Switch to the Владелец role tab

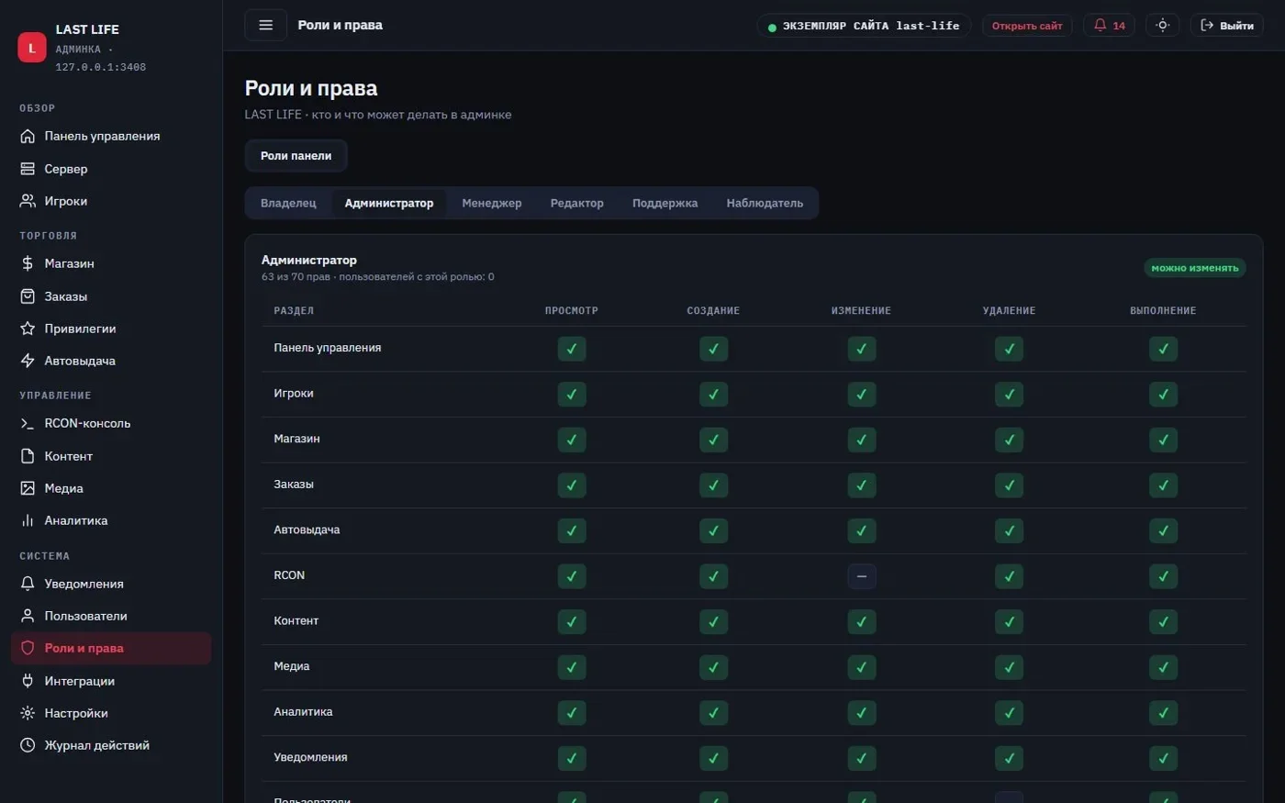[288, 203]
